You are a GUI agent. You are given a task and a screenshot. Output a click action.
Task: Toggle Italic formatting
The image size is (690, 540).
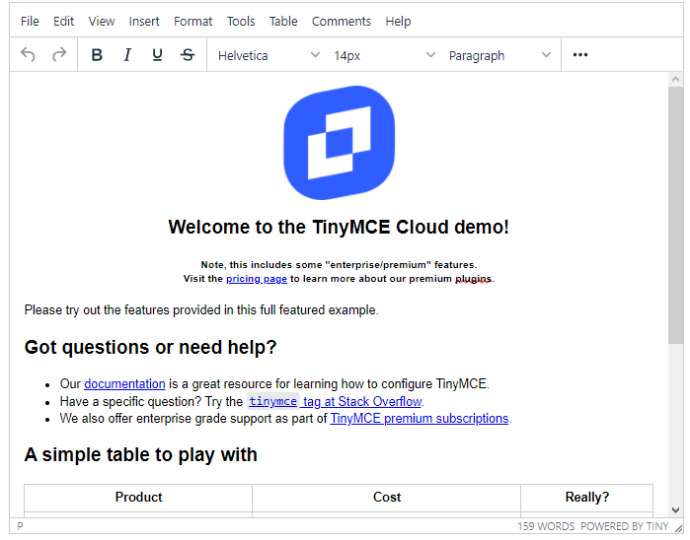click(127, 55)
